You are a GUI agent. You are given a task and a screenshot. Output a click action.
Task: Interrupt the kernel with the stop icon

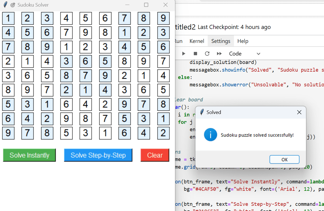click(x=195, y=54)
